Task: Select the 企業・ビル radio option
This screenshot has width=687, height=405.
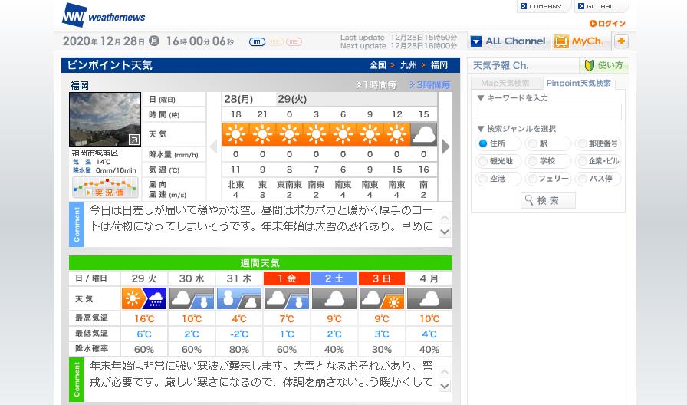Action: (598, 161)
